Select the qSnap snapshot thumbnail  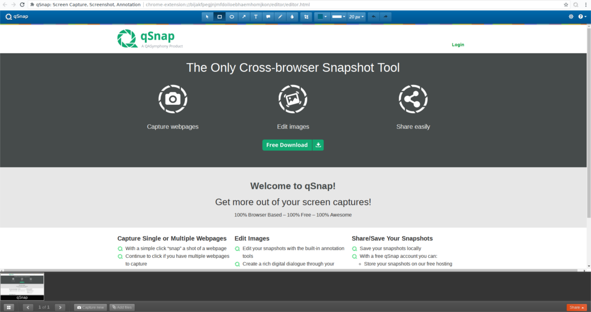[22, 286]
